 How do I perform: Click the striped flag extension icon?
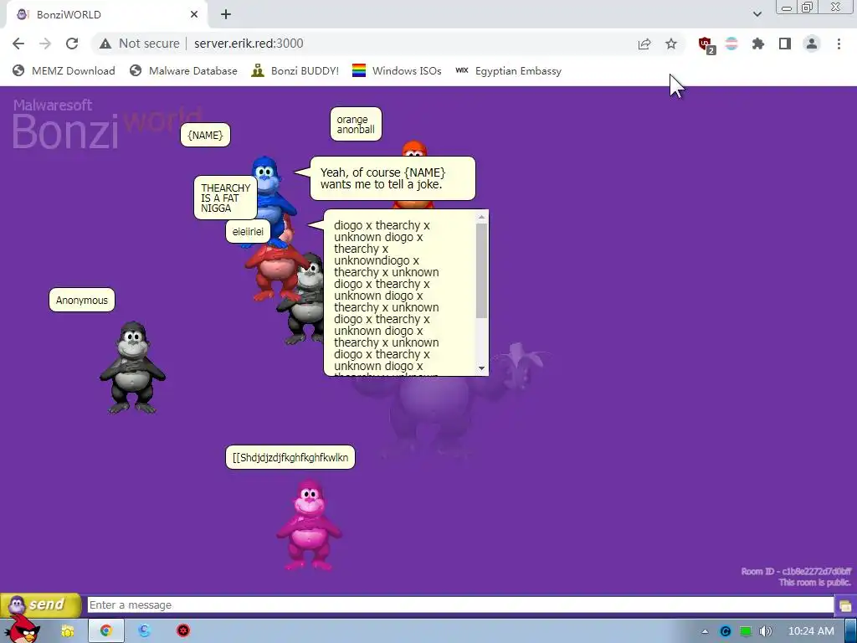coord(731,44)
